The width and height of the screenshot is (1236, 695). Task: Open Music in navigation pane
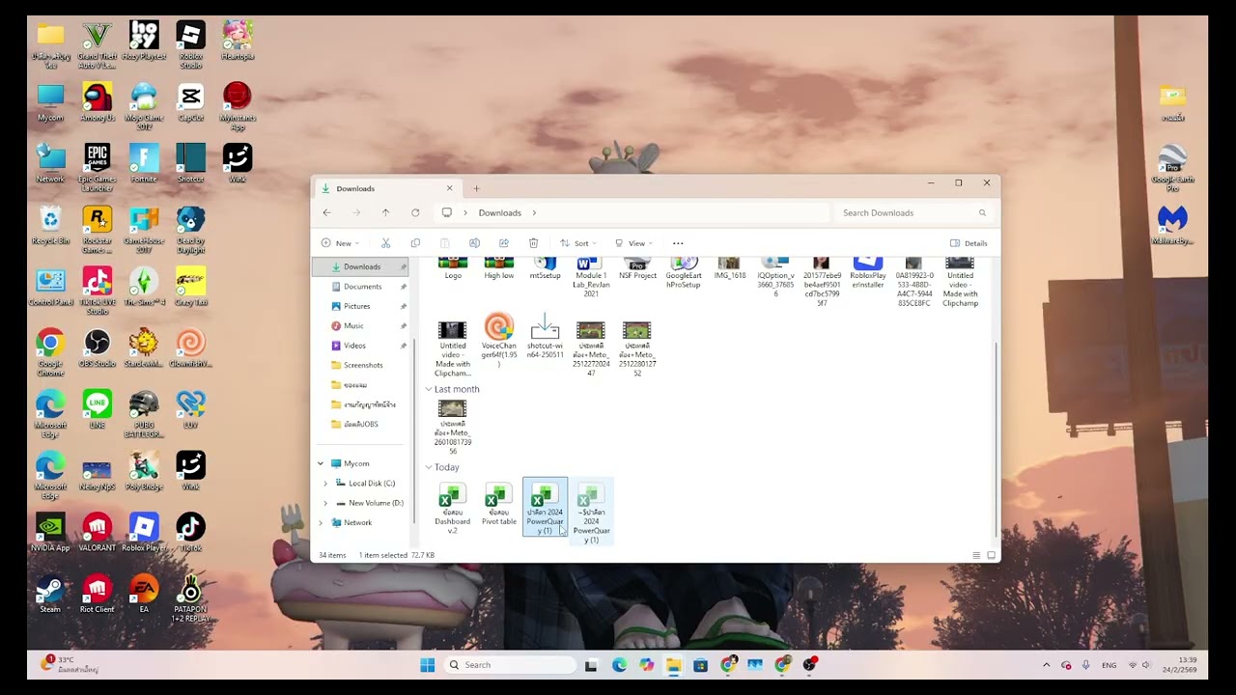pos(353,325)
